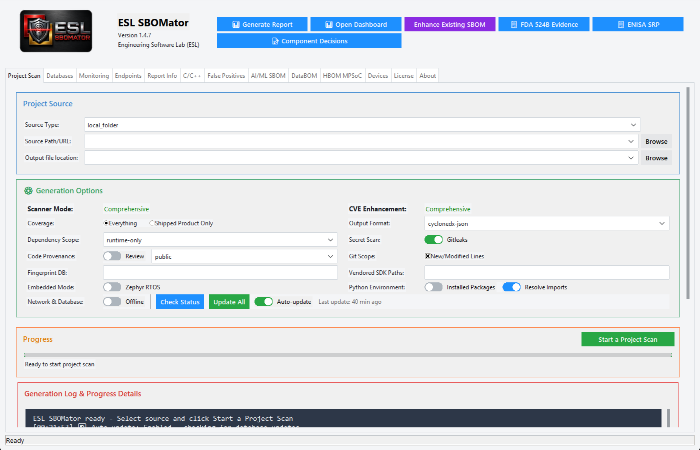700x450 pixels.
Task: Click the document icon on ENISA SRP
Action: 621,24
